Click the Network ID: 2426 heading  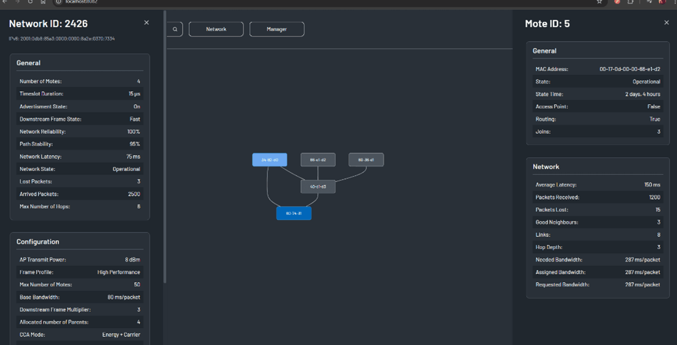point(48,23)
